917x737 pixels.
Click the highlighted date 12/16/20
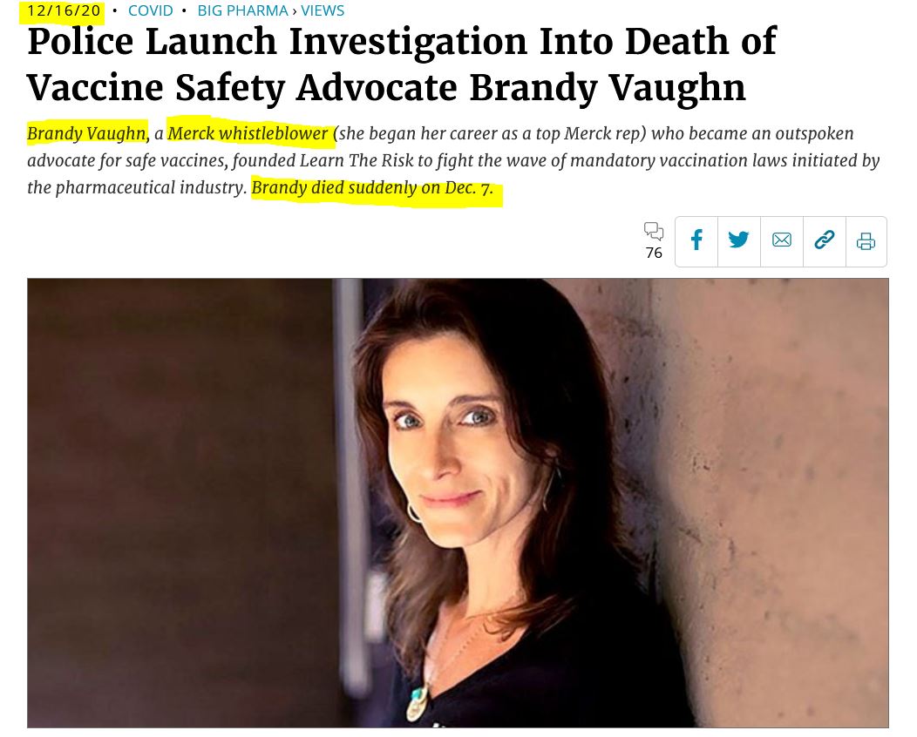pos(64,10)
